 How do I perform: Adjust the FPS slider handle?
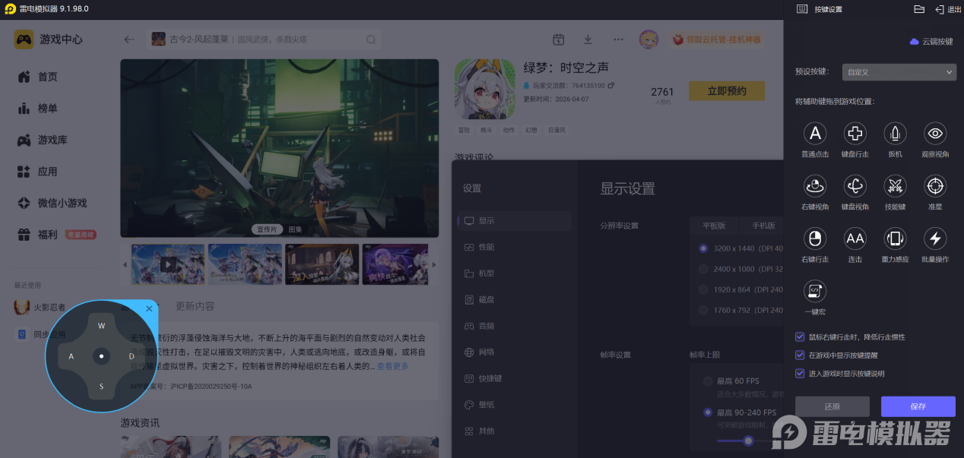coord(748,441)
